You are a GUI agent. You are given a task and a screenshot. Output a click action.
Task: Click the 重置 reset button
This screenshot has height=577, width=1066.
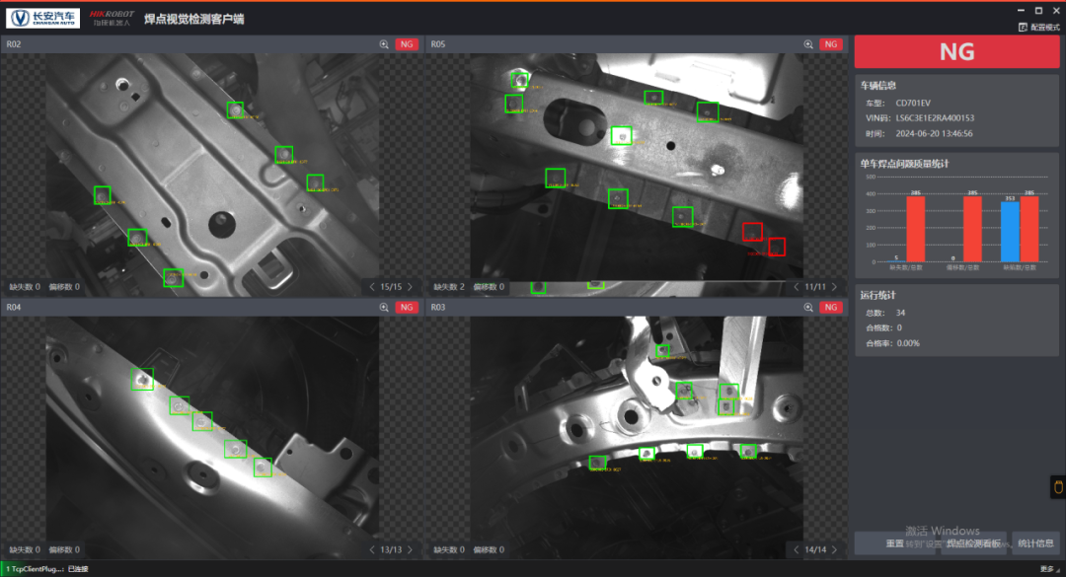pyautogui.click(x=894, y=543)
